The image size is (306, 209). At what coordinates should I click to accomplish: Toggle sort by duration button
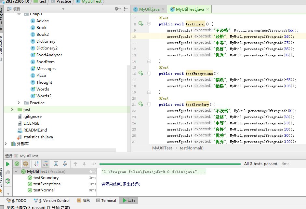(45, 164)
